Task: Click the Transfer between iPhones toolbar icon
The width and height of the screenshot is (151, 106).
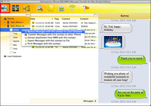Action: click(x=15, y=8)
